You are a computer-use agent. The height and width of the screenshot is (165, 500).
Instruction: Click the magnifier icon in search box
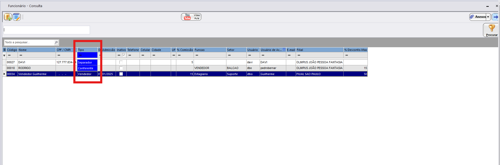tap(56, 42)
